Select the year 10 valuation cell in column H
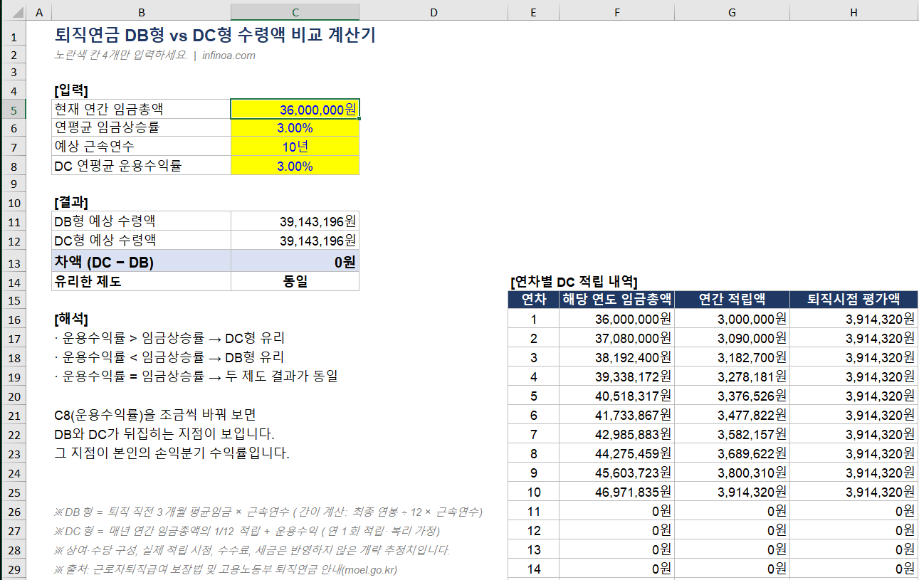This screenshot has height=580, width=919. [x=854, y=492]
